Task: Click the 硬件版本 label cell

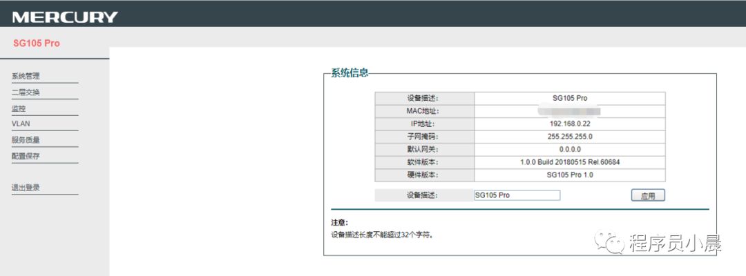Action: (424, 175)
